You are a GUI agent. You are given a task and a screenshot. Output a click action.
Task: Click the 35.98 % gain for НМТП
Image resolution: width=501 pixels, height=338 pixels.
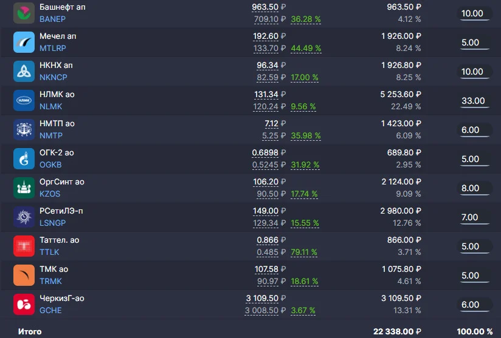point(306,135)
